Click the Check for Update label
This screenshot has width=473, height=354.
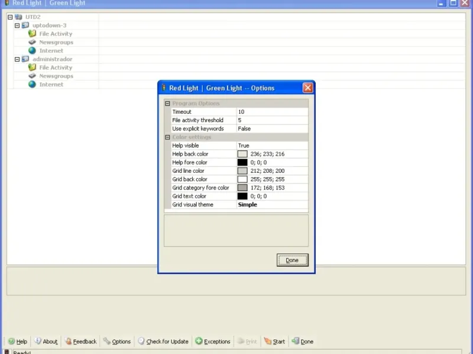pyautogui.click(x=167, y=342)
